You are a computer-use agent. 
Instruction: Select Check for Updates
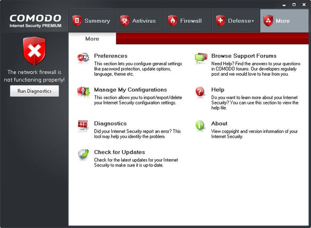pos(119,152)
